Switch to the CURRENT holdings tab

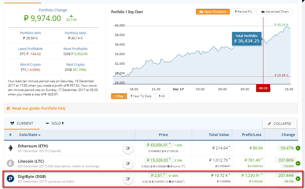(x=22, y=123)
